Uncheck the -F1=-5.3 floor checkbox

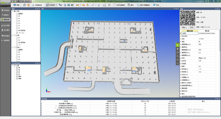17,33
